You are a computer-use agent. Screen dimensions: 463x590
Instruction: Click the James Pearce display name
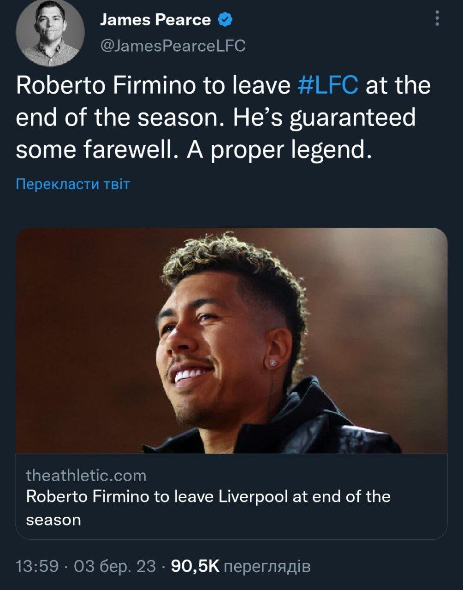(155, 20)
